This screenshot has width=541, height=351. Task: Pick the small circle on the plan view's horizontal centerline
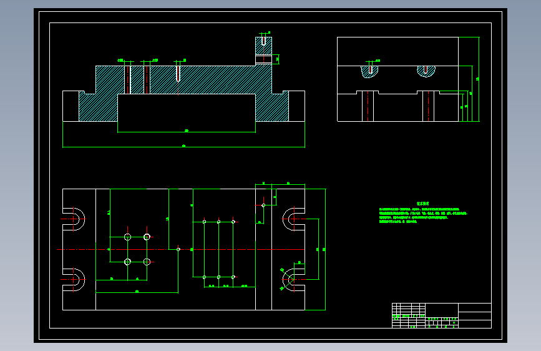click(x=178, y=249)
